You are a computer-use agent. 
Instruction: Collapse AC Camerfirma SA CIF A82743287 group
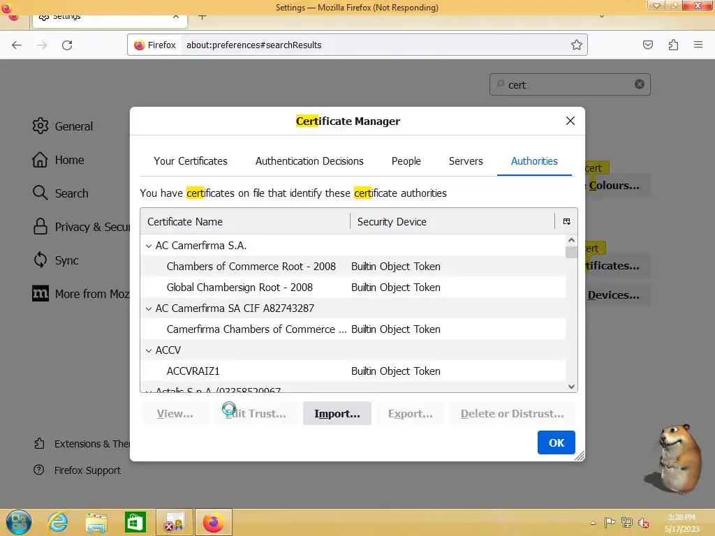tap(149, 308)
